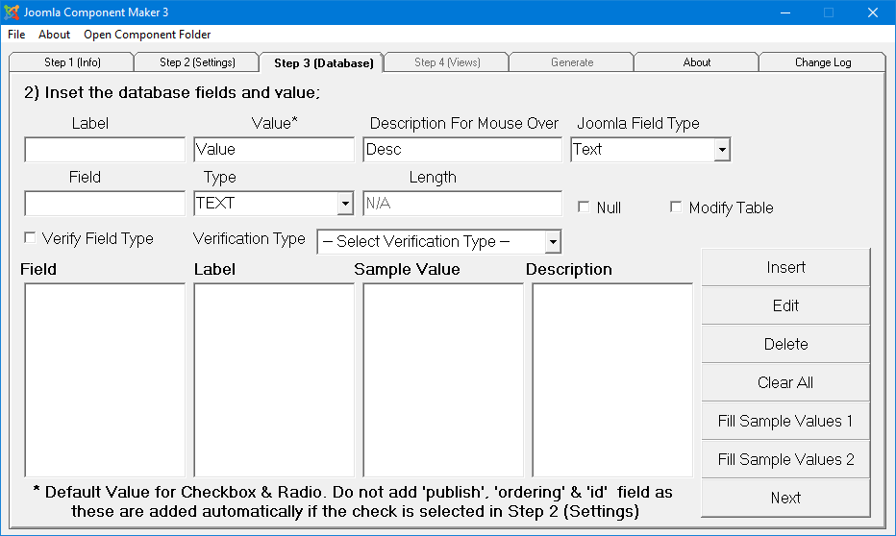Click the Insert button

click(x=785, y=267)
